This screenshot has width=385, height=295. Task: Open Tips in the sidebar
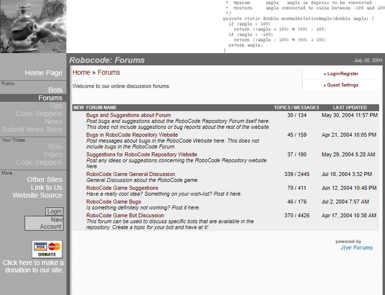pos(56,106)
